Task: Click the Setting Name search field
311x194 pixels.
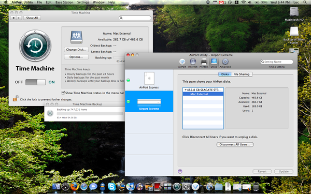Action: [277, 62]
